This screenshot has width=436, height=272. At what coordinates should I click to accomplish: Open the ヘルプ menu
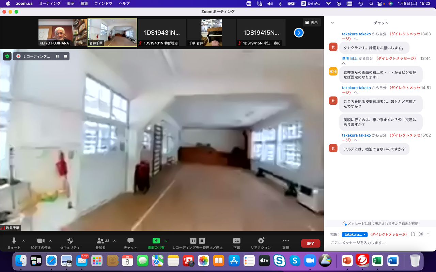[124, 3]
